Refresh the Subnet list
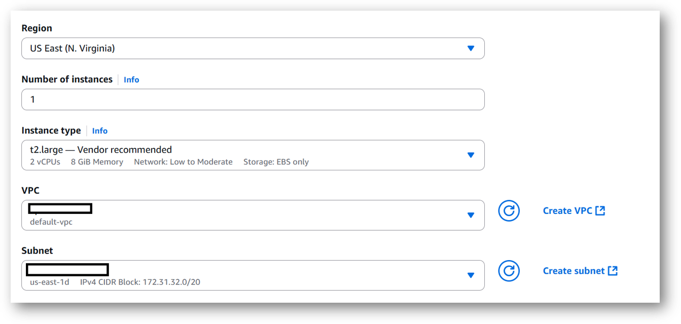 (509, 271)
